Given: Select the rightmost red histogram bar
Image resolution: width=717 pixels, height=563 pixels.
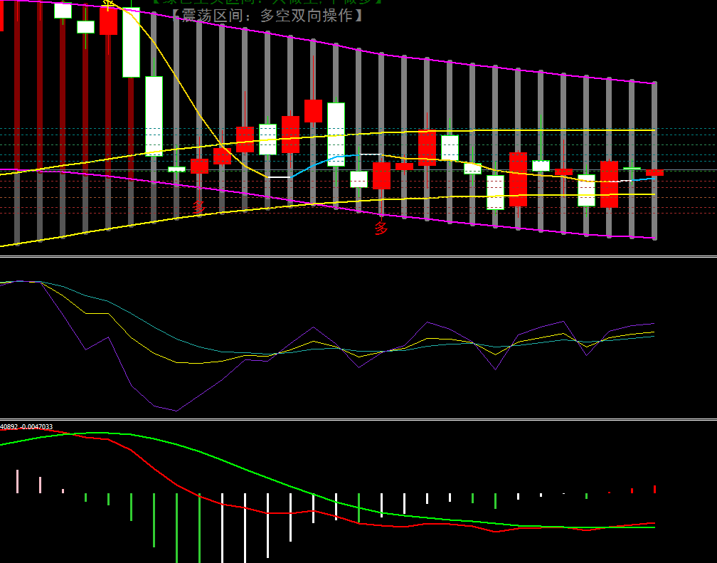Looking at the screenshot, I should click(x=654, y=489).
